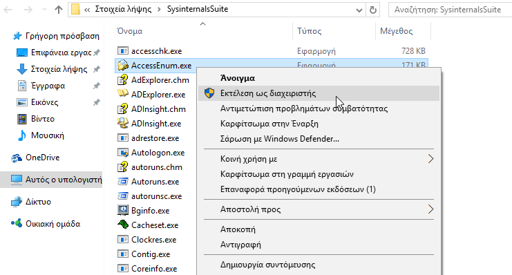The height and width of the screenshot is (275, 512).
Task: Choose Καρφίτσωμα στη γραμμή εργασιών
Action: click(x=319, y=174)
